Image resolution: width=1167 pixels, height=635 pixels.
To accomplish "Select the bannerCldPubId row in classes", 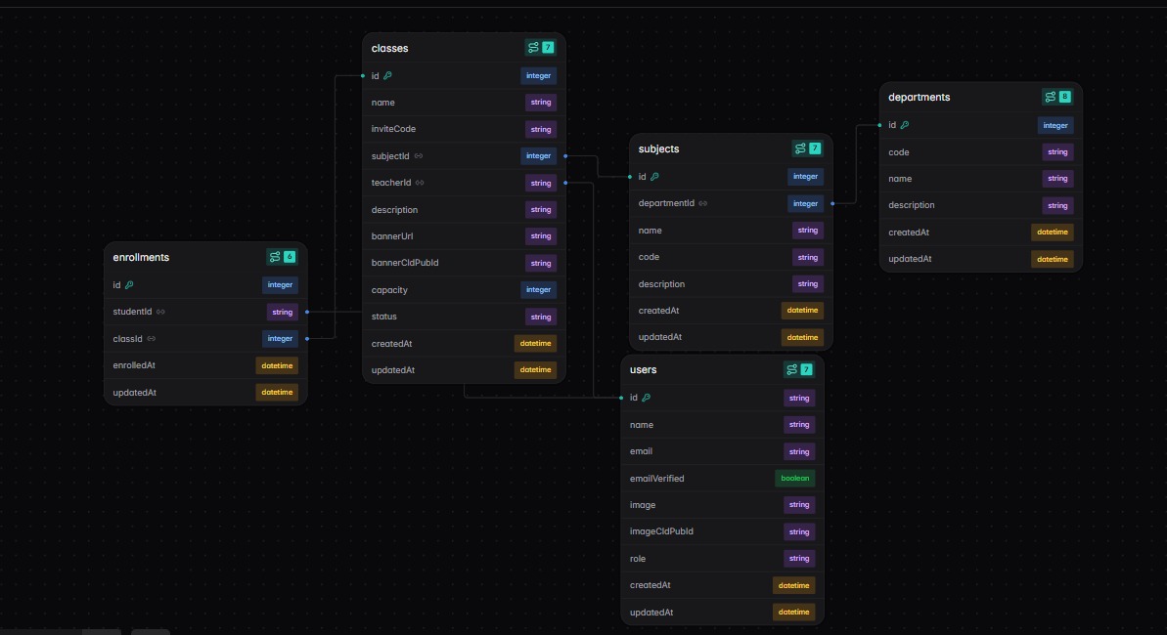I will click(x=464, y=263).
